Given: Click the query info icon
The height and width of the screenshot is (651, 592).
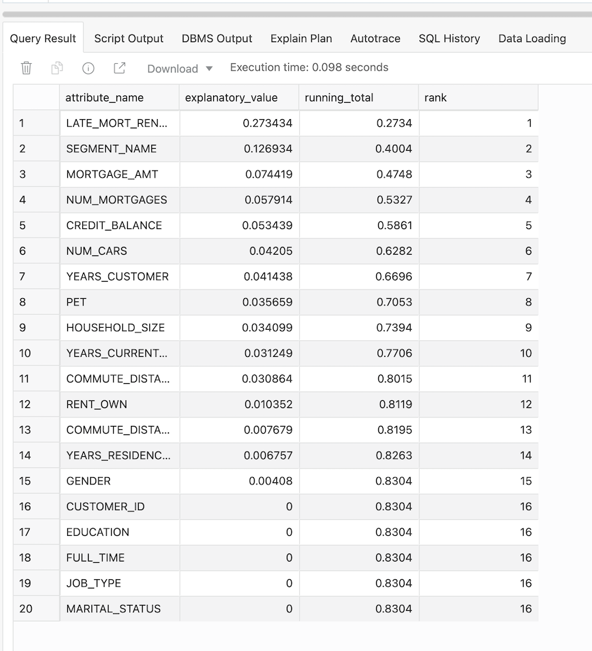Looking at the screenshot, I should [88, 68].
